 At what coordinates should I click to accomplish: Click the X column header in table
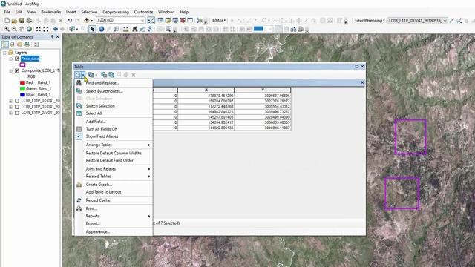click(206, 90)
